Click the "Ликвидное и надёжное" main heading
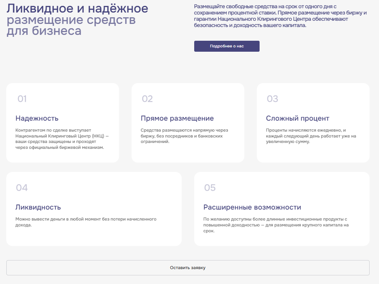 point(77,8)
